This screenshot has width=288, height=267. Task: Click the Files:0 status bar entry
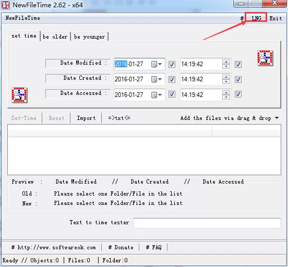[79, 260]
